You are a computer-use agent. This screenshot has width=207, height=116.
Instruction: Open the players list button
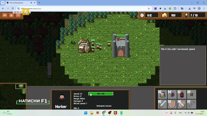[x=12, y=15]
